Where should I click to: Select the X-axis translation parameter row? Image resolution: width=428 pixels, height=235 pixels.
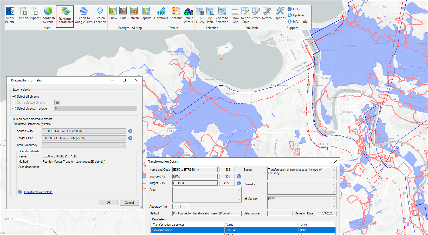243,230
